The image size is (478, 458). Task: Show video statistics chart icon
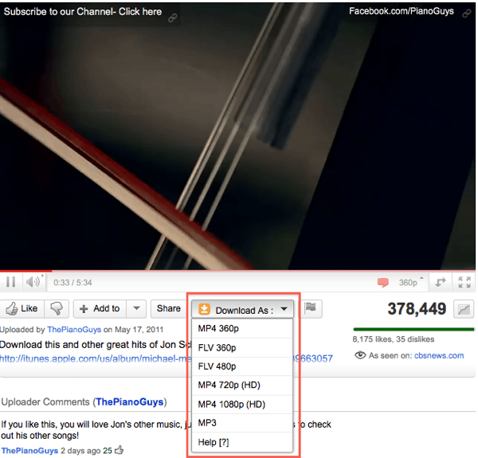[x=463, y=309]
